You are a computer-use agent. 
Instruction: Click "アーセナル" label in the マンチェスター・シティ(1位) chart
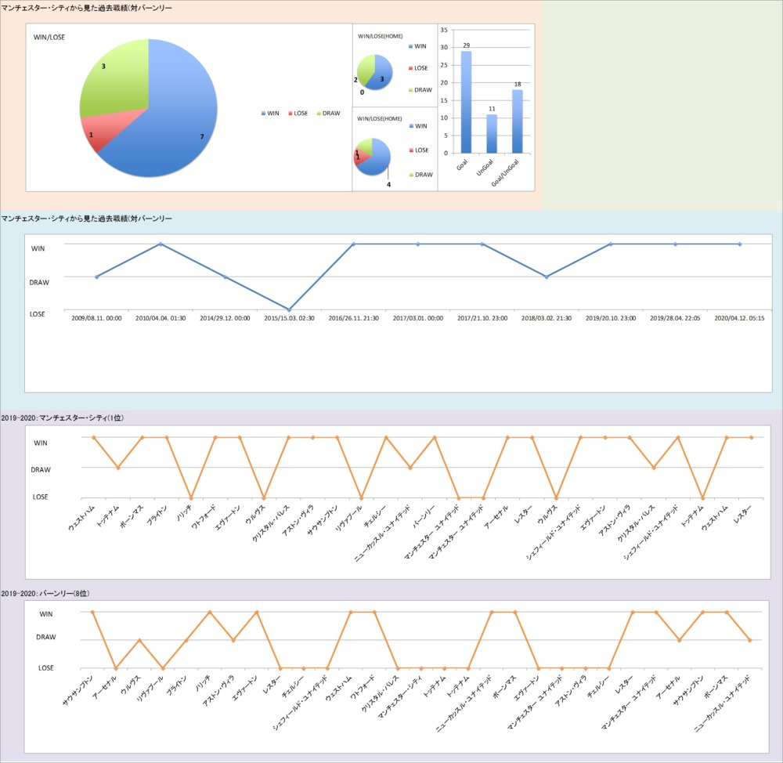coord(496,516)
